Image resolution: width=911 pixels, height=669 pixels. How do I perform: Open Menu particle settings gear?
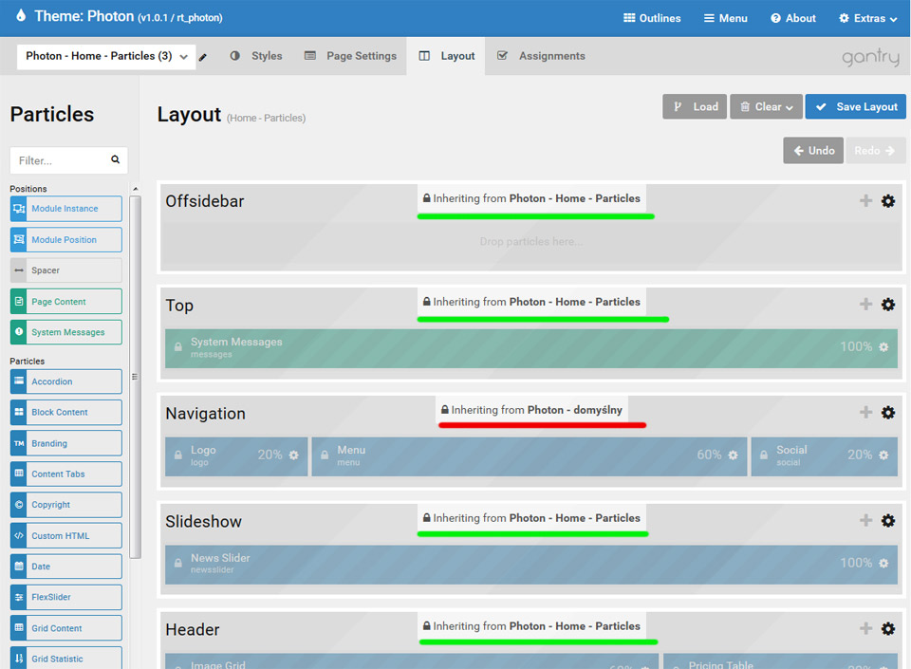coord(734,455)
